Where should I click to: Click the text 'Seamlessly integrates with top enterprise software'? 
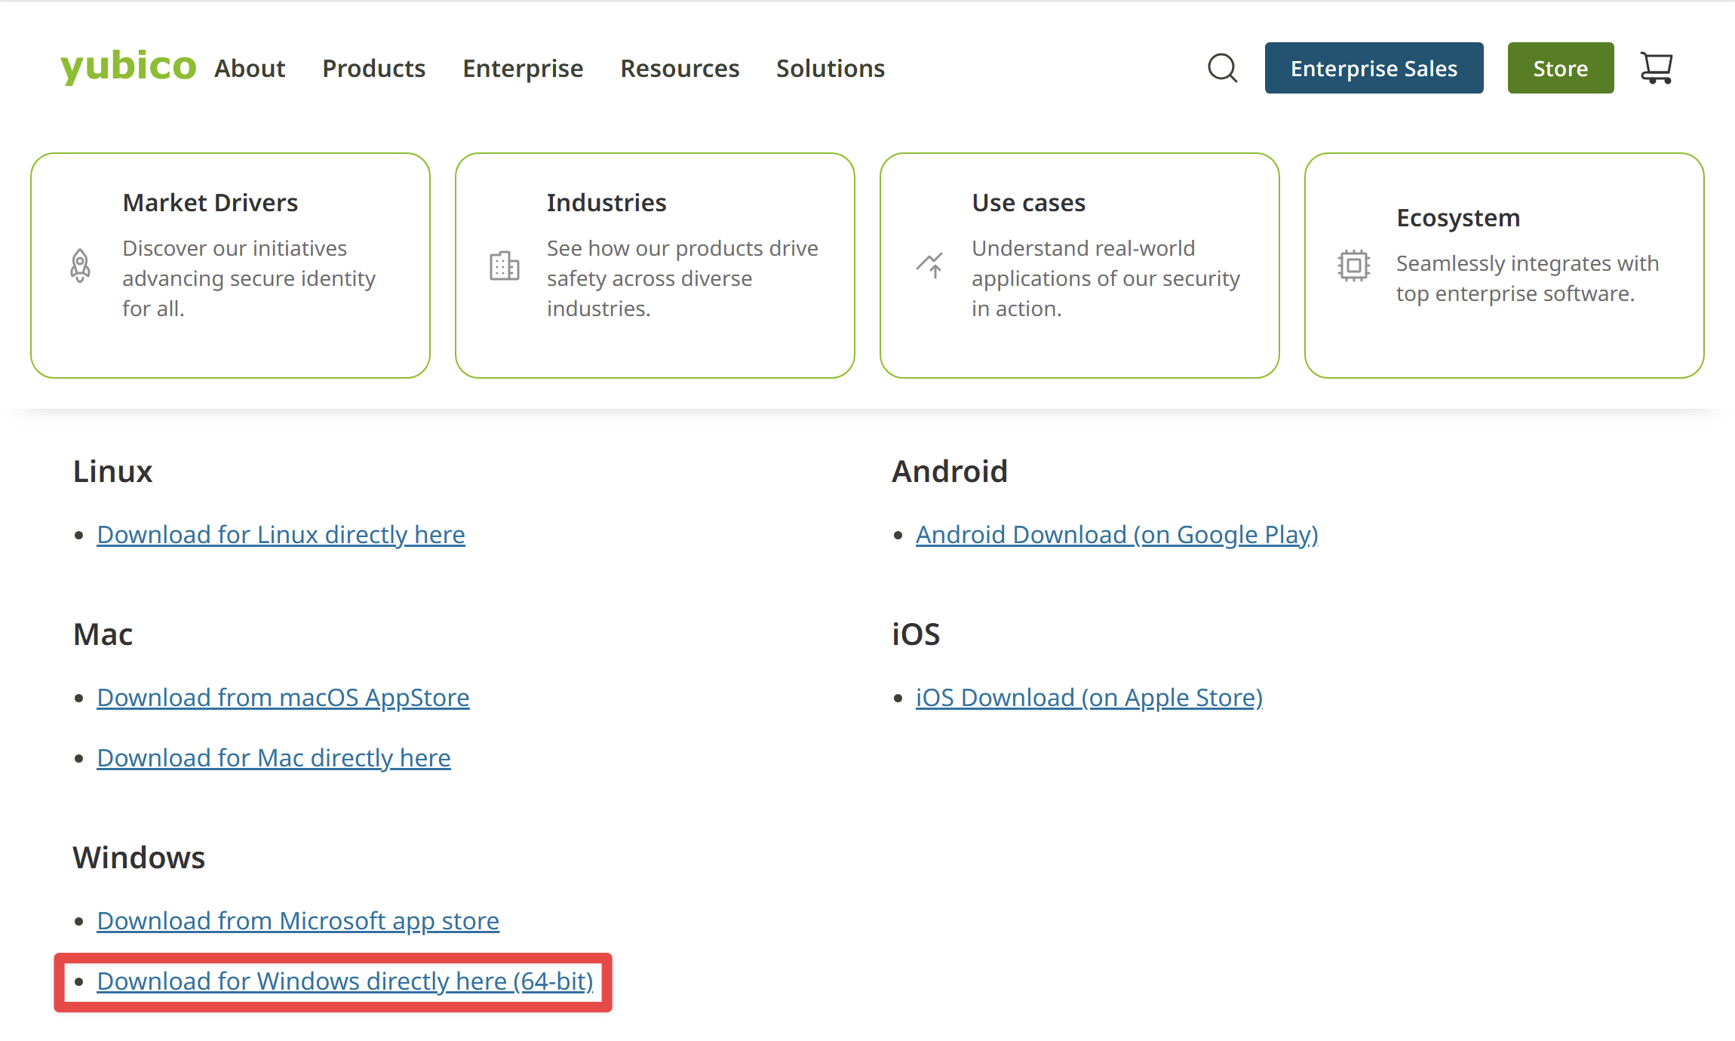[1528, 278]
